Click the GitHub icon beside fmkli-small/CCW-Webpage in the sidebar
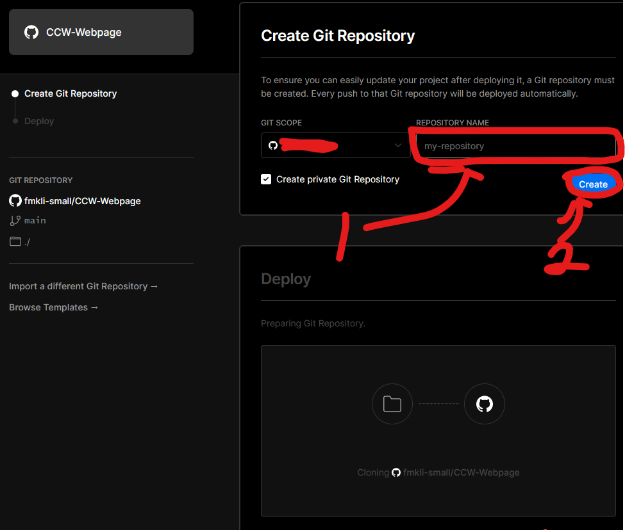This screenshot has height=530, width=625. pyautogui.click(x=15, y=200)
